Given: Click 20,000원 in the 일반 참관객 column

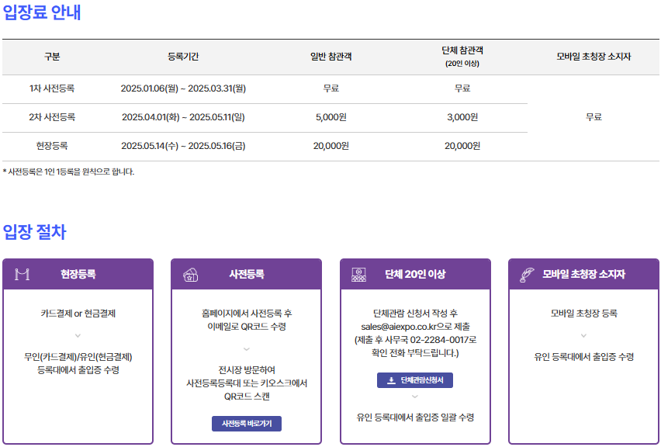Looking at the screenshot, I should coord(331,146).
